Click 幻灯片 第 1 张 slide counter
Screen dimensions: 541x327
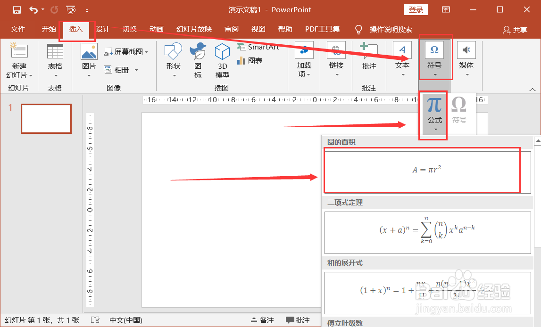[42, 320]
